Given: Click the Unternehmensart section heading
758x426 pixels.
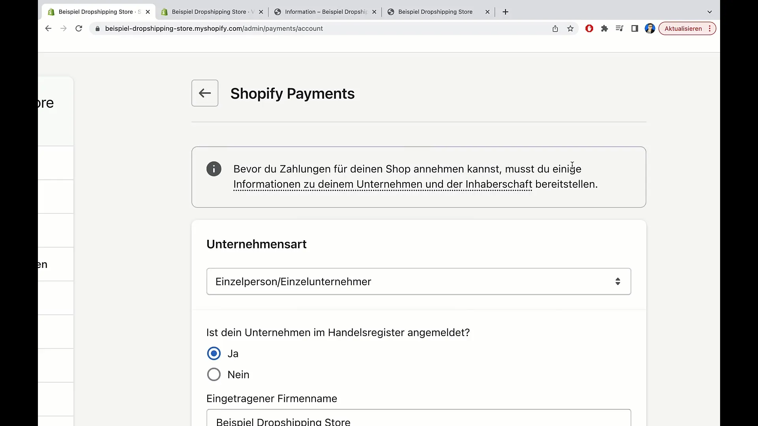Looking at the screenshot, I should (257, 244).
